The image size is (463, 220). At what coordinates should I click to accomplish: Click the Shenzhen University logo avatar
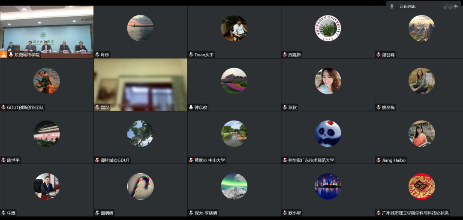pyautogui.click(x=328, y=28)
